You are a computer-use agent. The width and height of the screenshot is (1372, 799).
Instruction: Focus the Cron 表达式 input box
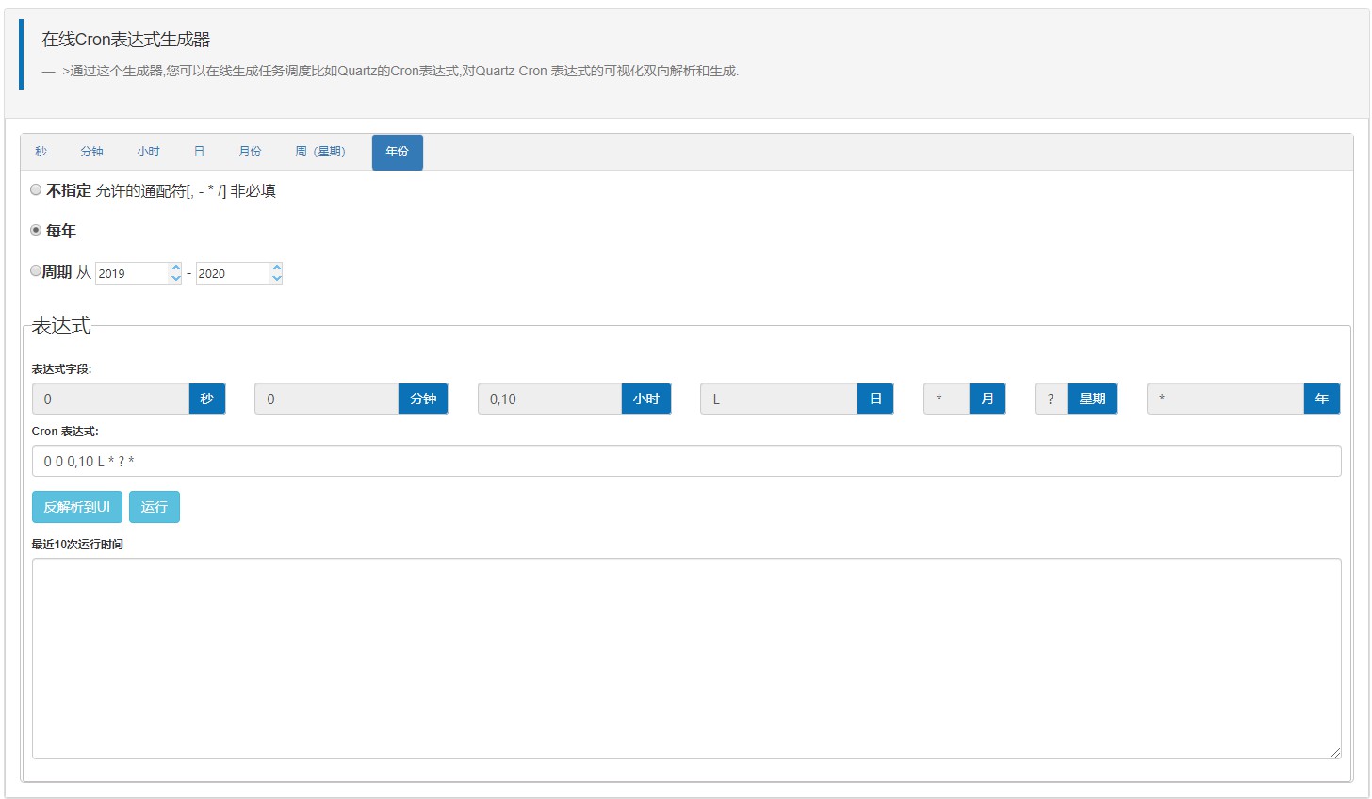point(686,461)
